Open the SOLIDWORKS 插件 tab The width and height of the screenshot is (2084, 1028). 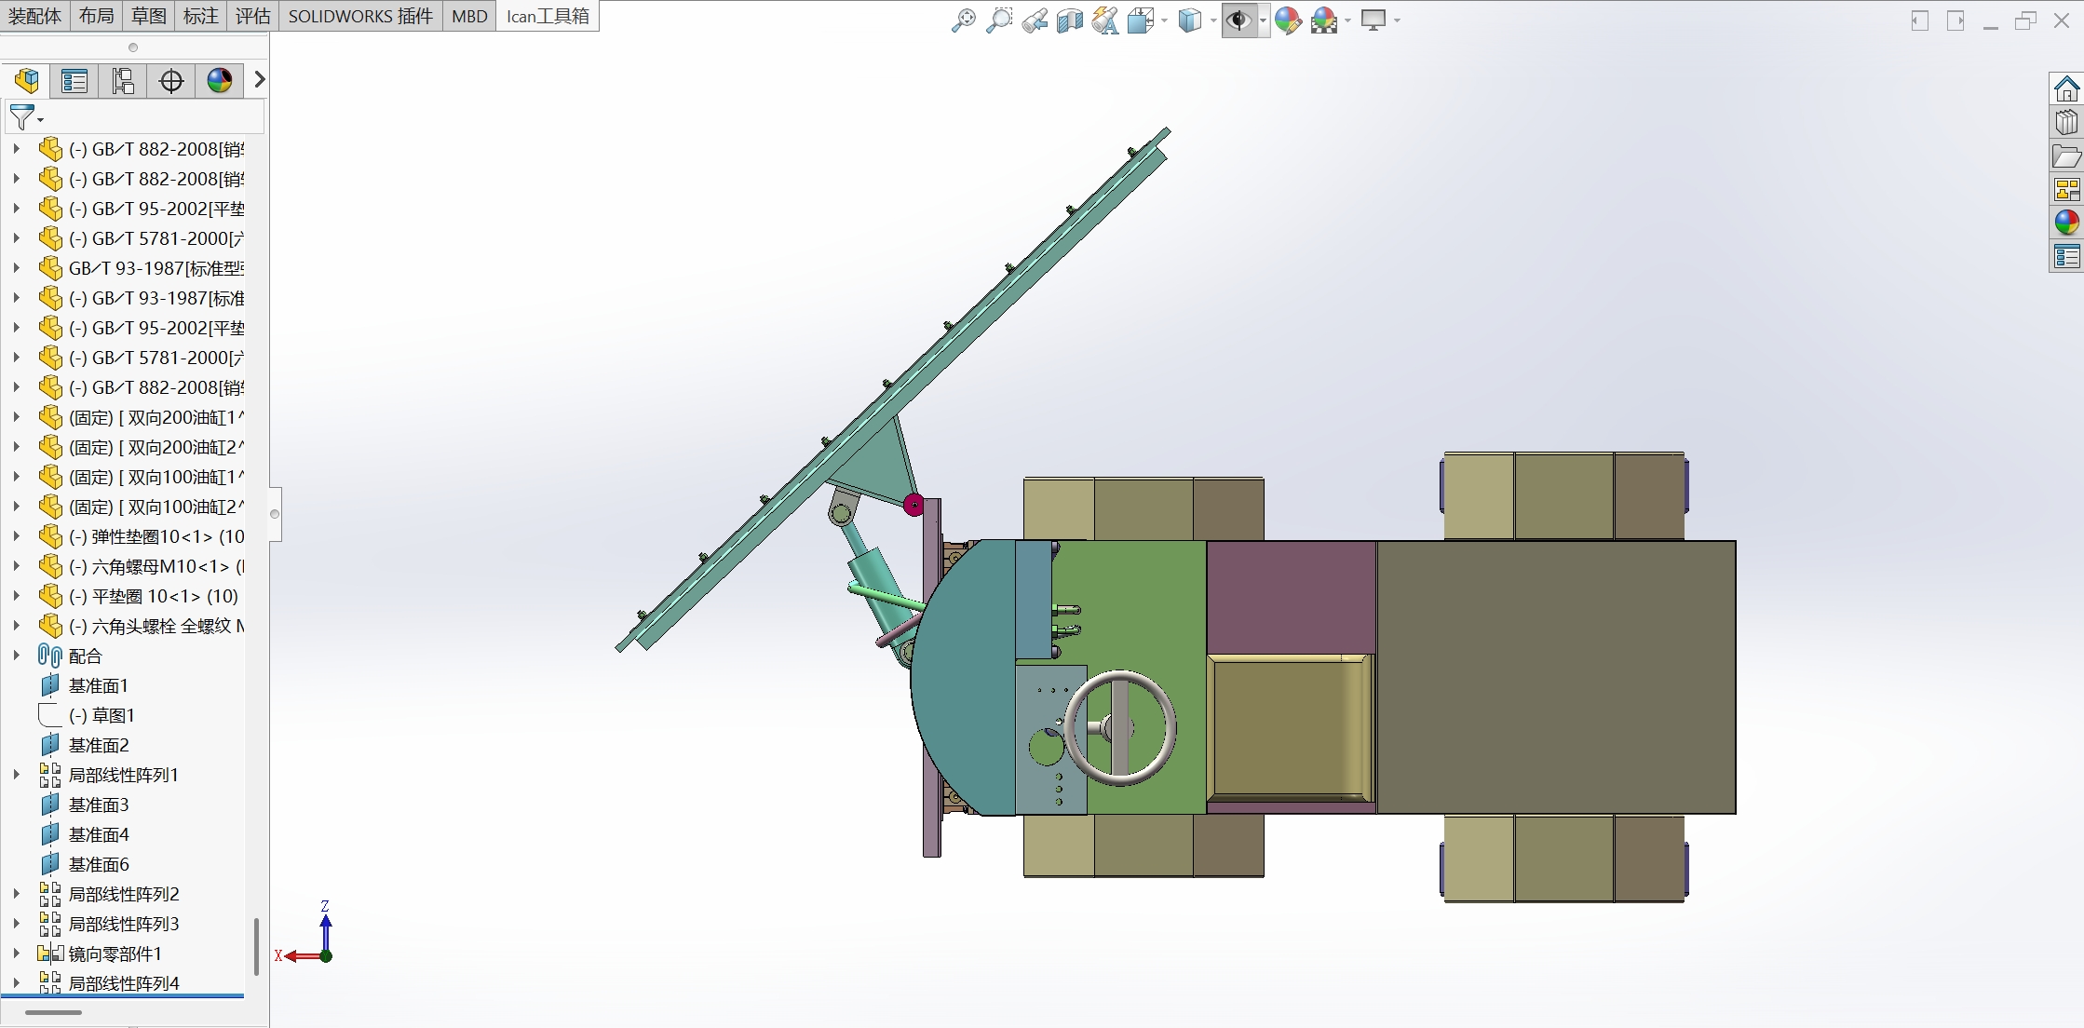pyautogui.click(x=360, y=16)
